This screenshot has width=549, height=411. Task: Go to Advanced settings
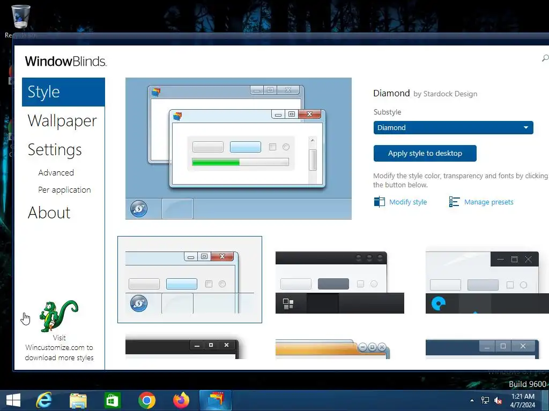pos(56,173)
